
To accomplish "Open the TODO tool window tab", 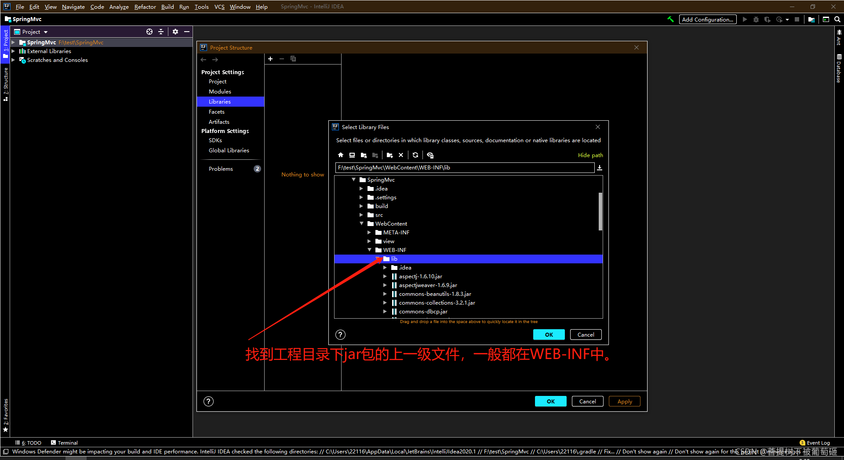I will [28, 442].
